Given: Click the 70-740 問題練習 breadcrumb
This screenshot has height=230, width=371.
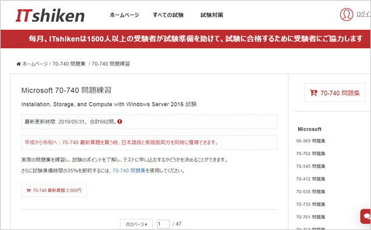Looking at the screenshot, I should (x=111, y=64).
